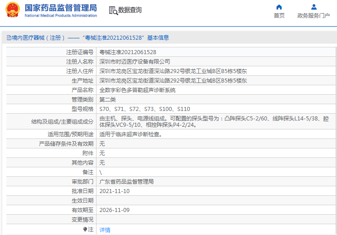
Task: Select the structure description starting 由主机
Action: click(214, 122)
